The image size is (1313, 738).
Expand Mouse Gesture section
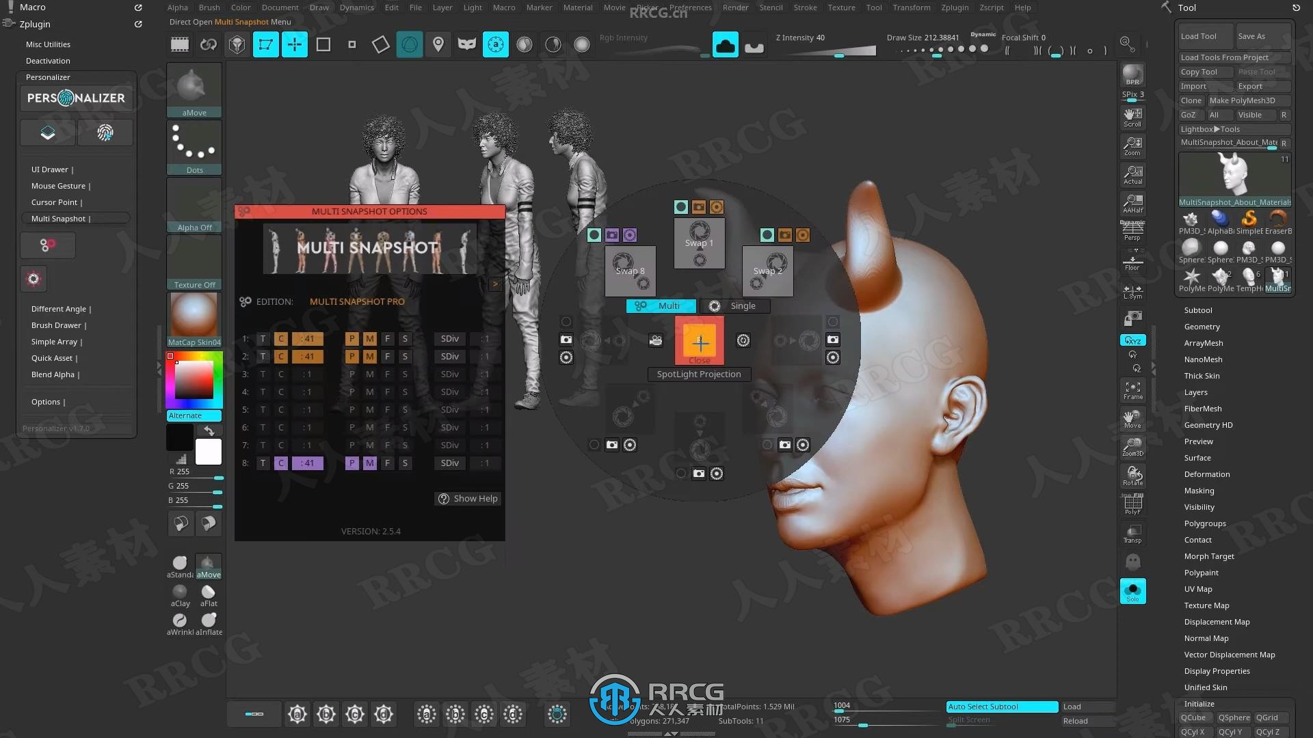click(61, 186)
